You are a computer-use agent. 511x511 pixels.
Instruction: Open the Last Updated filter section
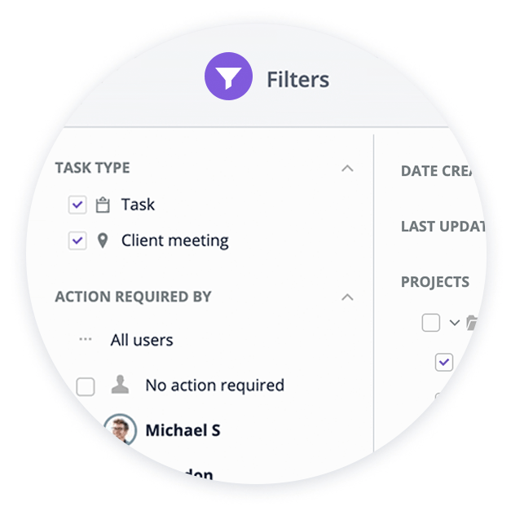click(x=443, y=227)
